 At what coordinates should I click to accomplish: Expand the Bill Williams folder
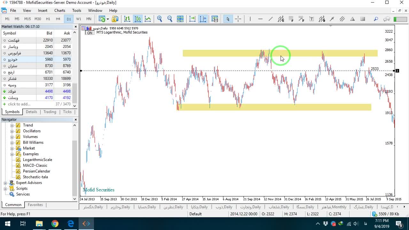click(12, 142)
